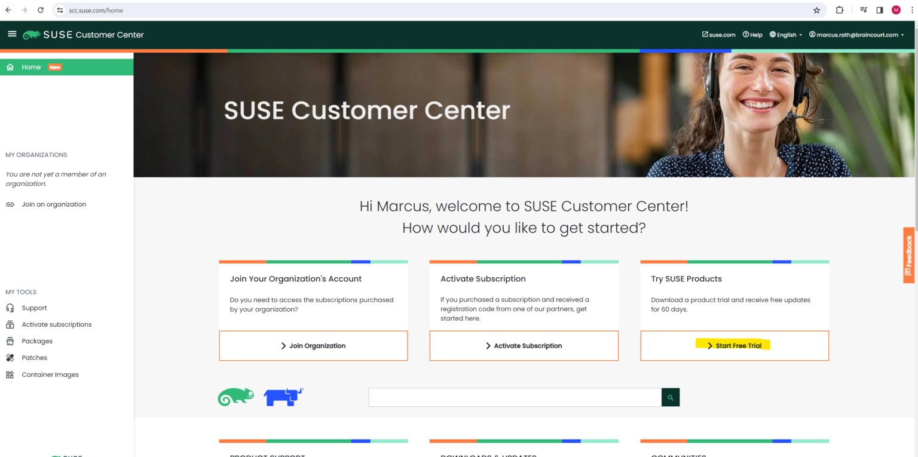Expand the marcus.rath account dropdown
Viewport: 918px width, 457px height.
[857, 34]
